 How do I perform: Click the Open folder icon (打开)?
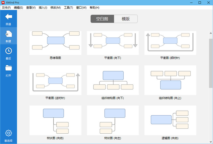(x=9, y=68)
